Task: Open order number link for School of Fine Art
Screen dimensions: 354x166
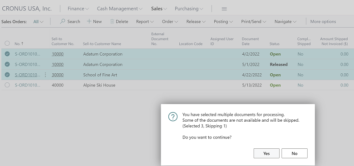Action: [x=28, y=75]
